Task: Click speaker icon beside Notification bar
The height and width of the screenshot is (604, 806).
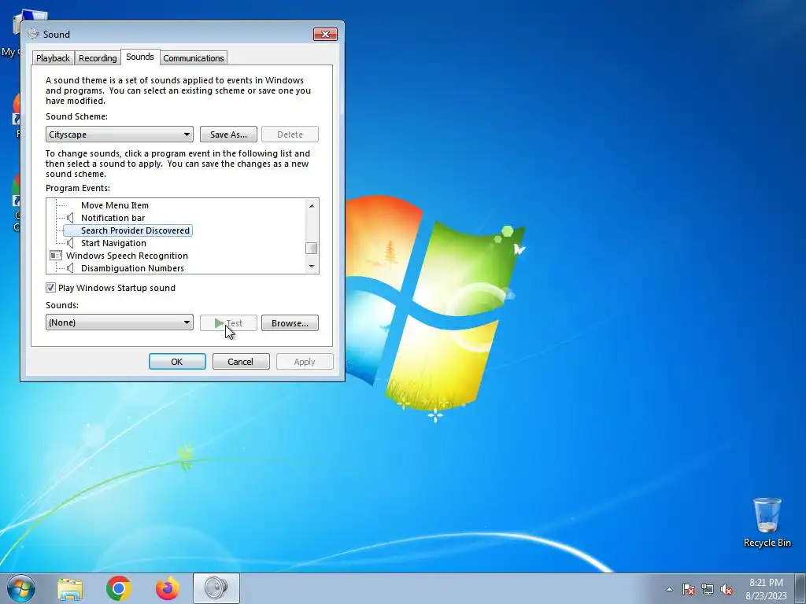Action: coord(70,218)
